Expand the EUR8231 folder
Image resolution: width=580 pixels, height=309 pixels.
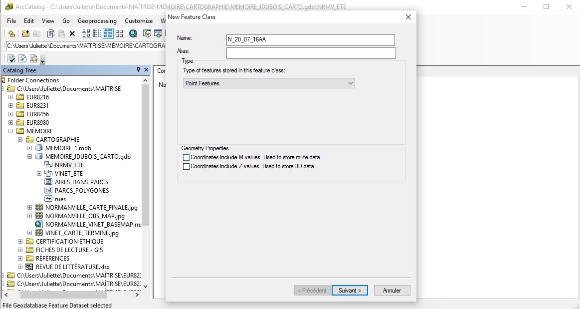tap(11, 106)
